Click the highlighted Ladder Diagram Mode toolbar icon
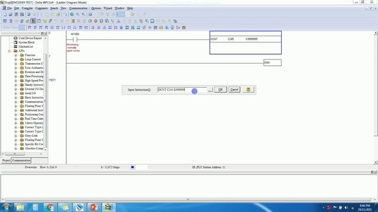The height and width of the screenshot is (212, 378). tap(33, 21)
